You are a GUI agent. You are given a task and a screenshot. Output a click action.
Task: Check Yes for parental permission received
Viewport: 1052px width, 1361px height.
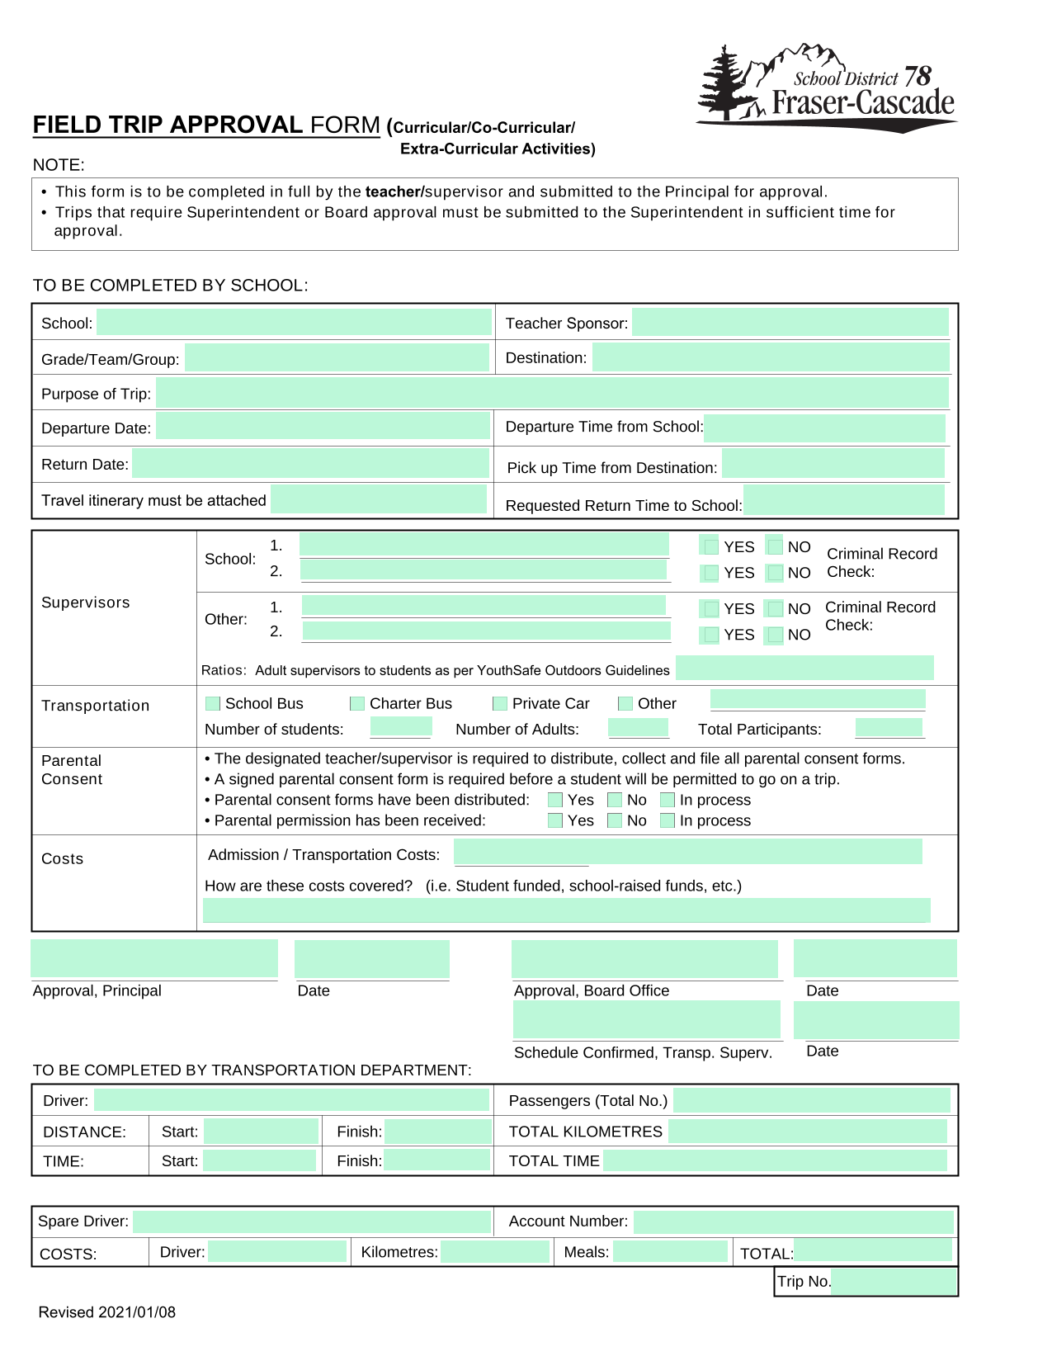555,820
